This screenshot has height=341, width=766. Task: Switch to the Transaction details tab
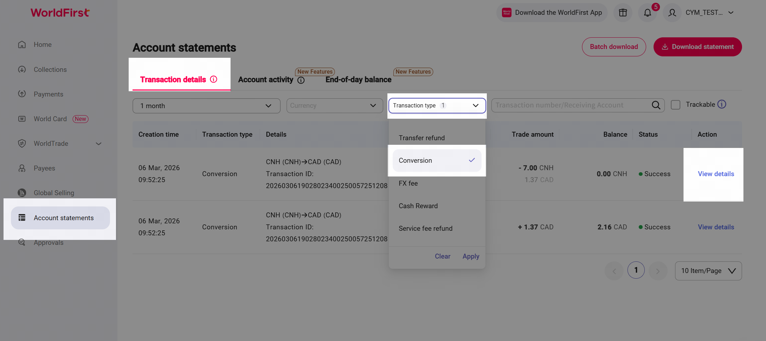pos(173,80)
